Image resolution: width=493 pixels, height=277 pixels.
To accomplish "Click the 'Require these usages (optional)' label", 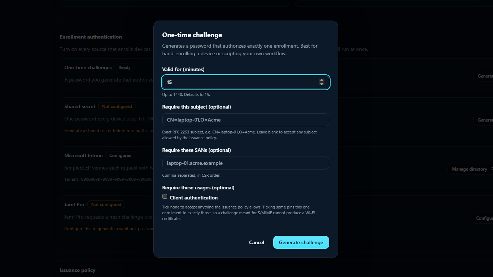I will (x=198, y=188).
